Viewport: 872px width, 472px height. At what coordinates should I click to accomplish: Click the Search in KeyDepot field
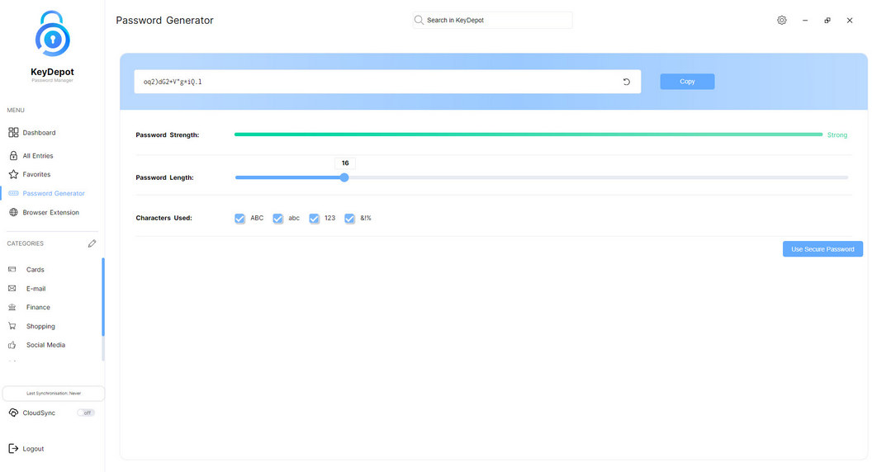pyautogui.click(x=493, y=20)
